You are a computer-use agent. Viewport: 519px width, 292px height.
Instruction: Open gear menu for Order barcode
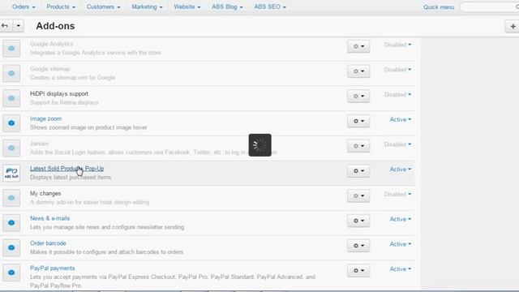[x=358, y=246]
